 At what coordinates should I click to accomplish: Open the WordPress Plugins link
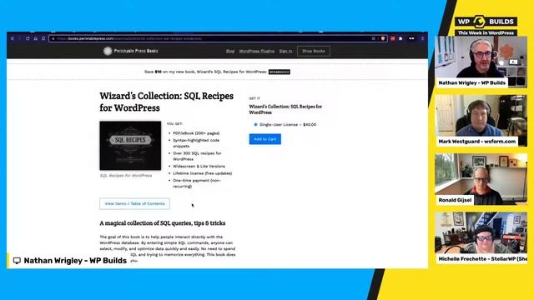point(256,51)
